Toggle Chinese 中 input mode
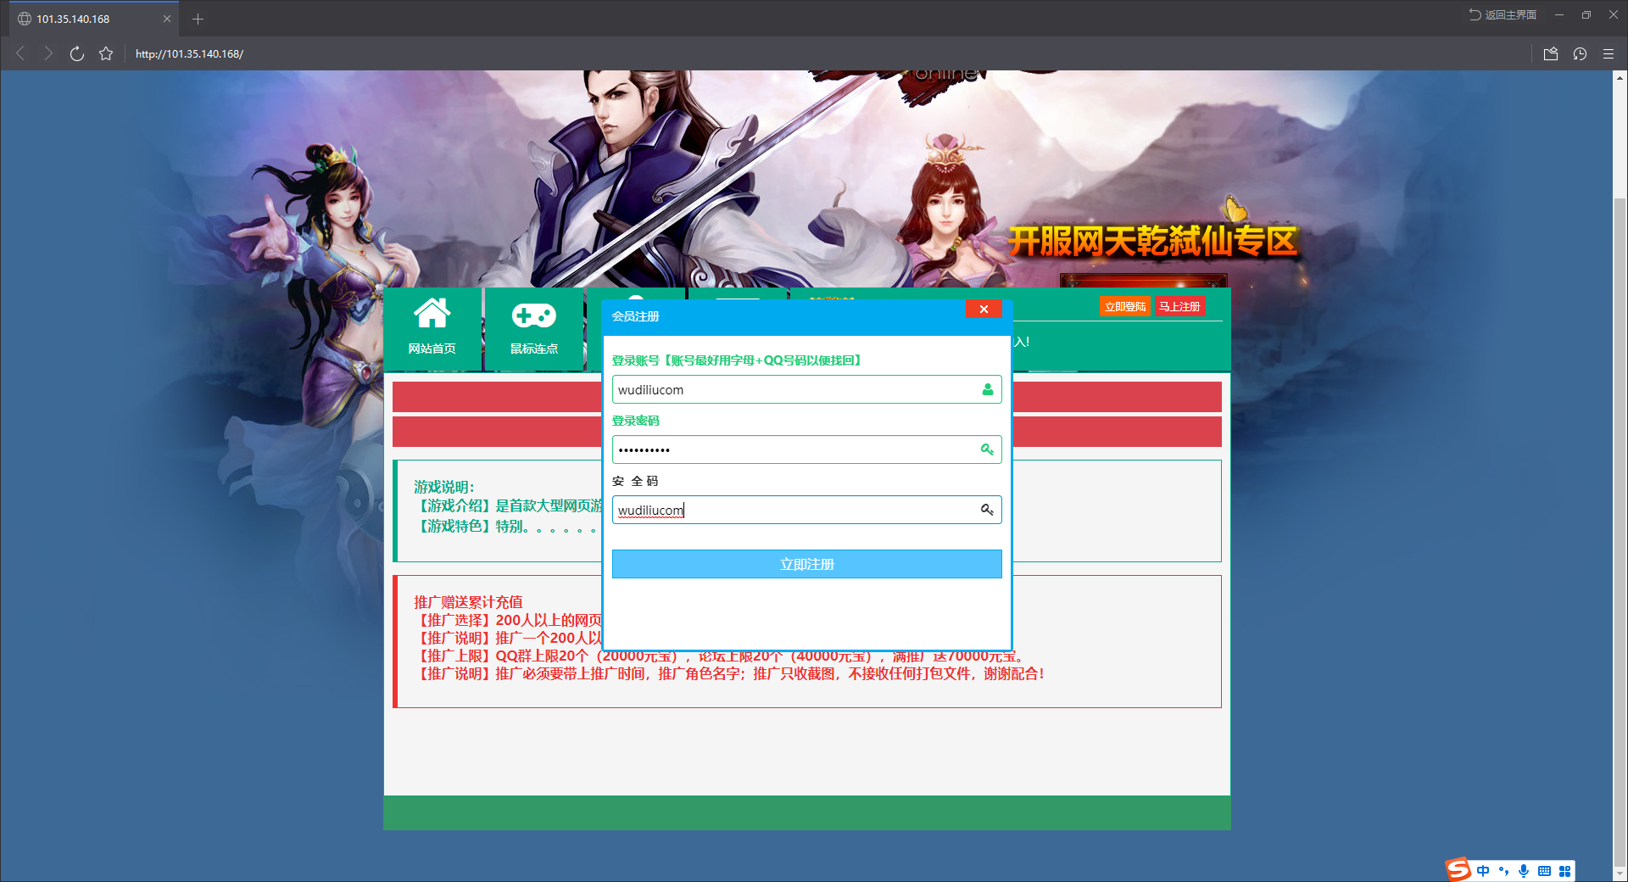The height and width of the screenshot is (882, 1628). (x=1483, y=871)
